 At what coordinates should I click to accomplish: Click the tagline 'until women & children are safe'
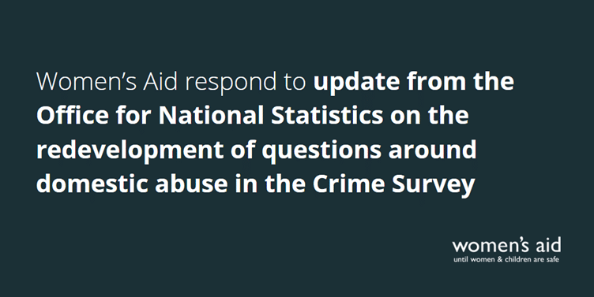(x=506, y=260)
